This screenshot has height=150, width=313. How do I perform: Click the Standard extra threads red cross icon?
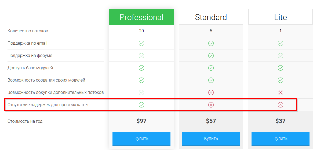211,93
